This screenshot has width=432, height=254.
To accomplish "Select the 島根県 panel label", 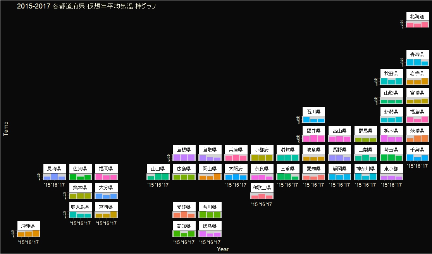I will coord(184,150).
